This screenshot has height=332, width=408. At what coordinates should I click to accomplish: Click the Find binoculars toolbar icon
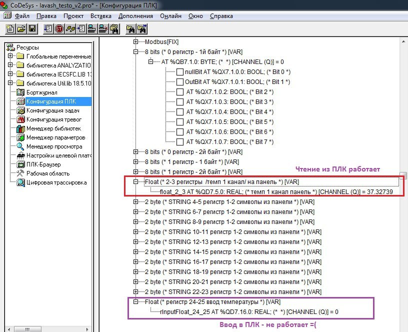coord(130,29)
